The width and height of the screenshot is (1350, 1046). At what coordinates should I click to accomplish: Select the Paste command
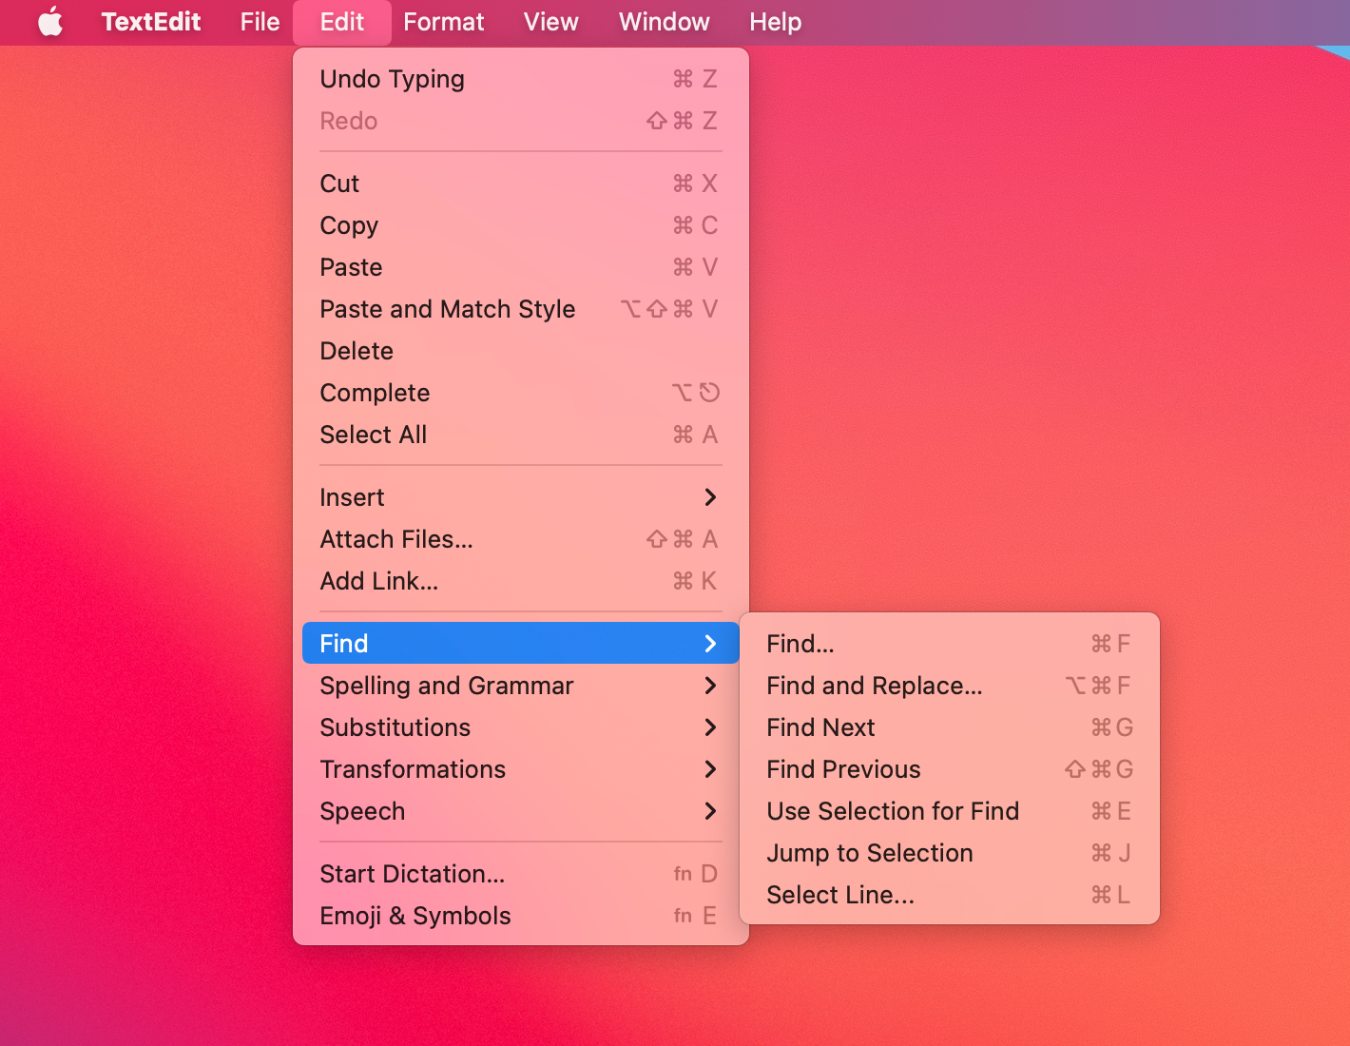click(521, 267)
